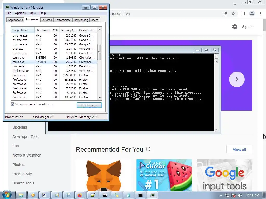The height and width of the screenshot is (199, 266).
Task: Click View all for recommended extensions
Action: 239,150
